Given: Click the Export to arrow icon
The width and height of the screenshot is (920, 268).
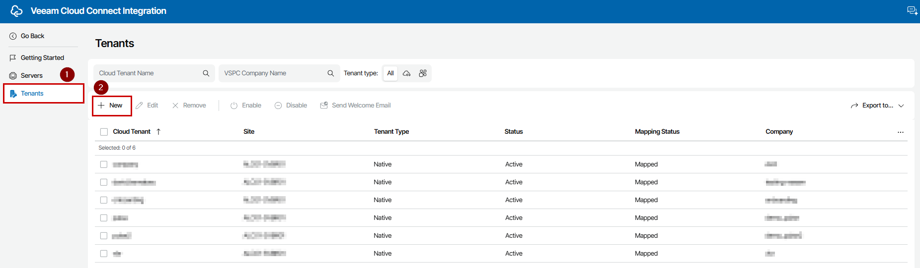Looking at the screenshot, I should pos(854,106).
